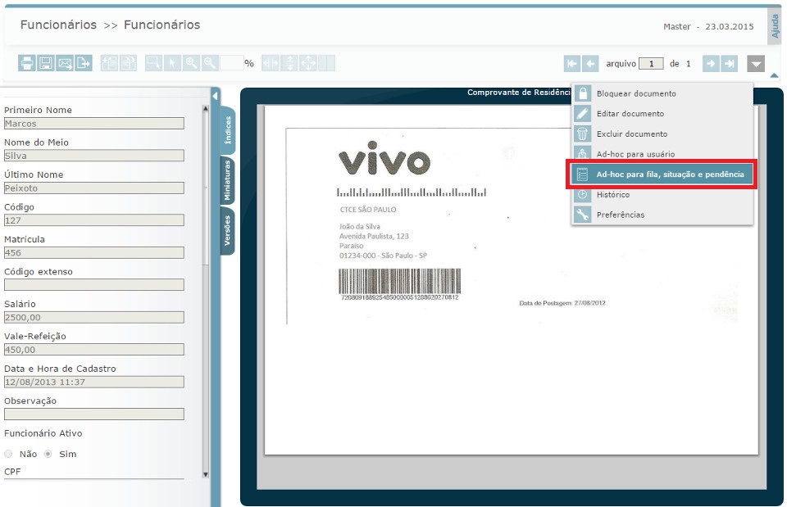787x507 pixels.
Task: Send document by email envelope icon
Action: 64,63
